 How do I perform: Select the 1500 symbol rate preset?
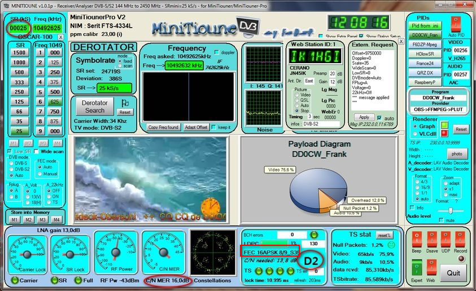click(x=19, y=53)
